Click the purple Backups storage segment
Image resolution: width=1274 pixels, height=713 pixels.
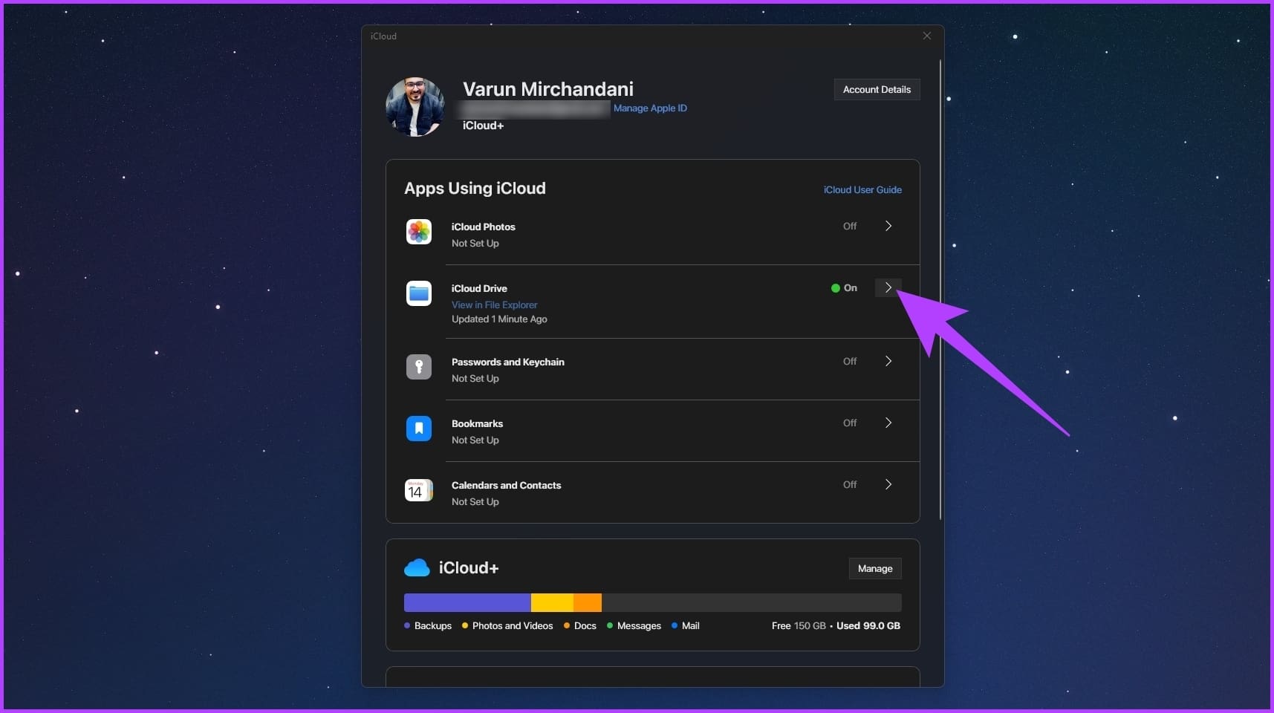[467, 602]
